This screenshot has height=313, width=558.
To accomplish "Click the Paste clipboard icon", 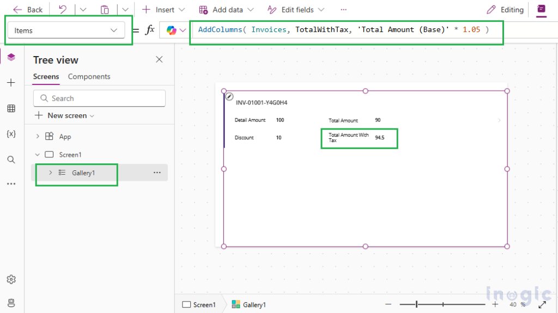I will (x=105, y=10).
